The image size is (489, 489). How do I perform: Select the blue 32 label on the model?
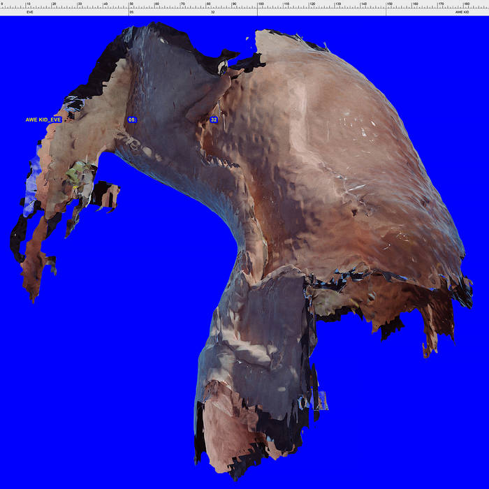coord(214,120)
